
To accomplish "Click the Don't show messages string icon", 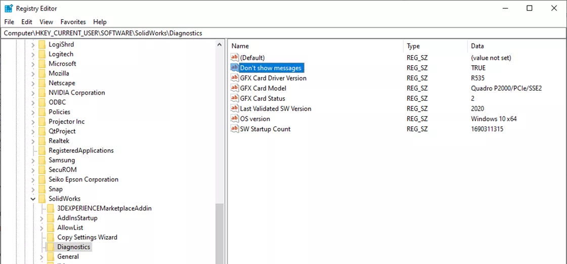I will click(x=235, y=68).
